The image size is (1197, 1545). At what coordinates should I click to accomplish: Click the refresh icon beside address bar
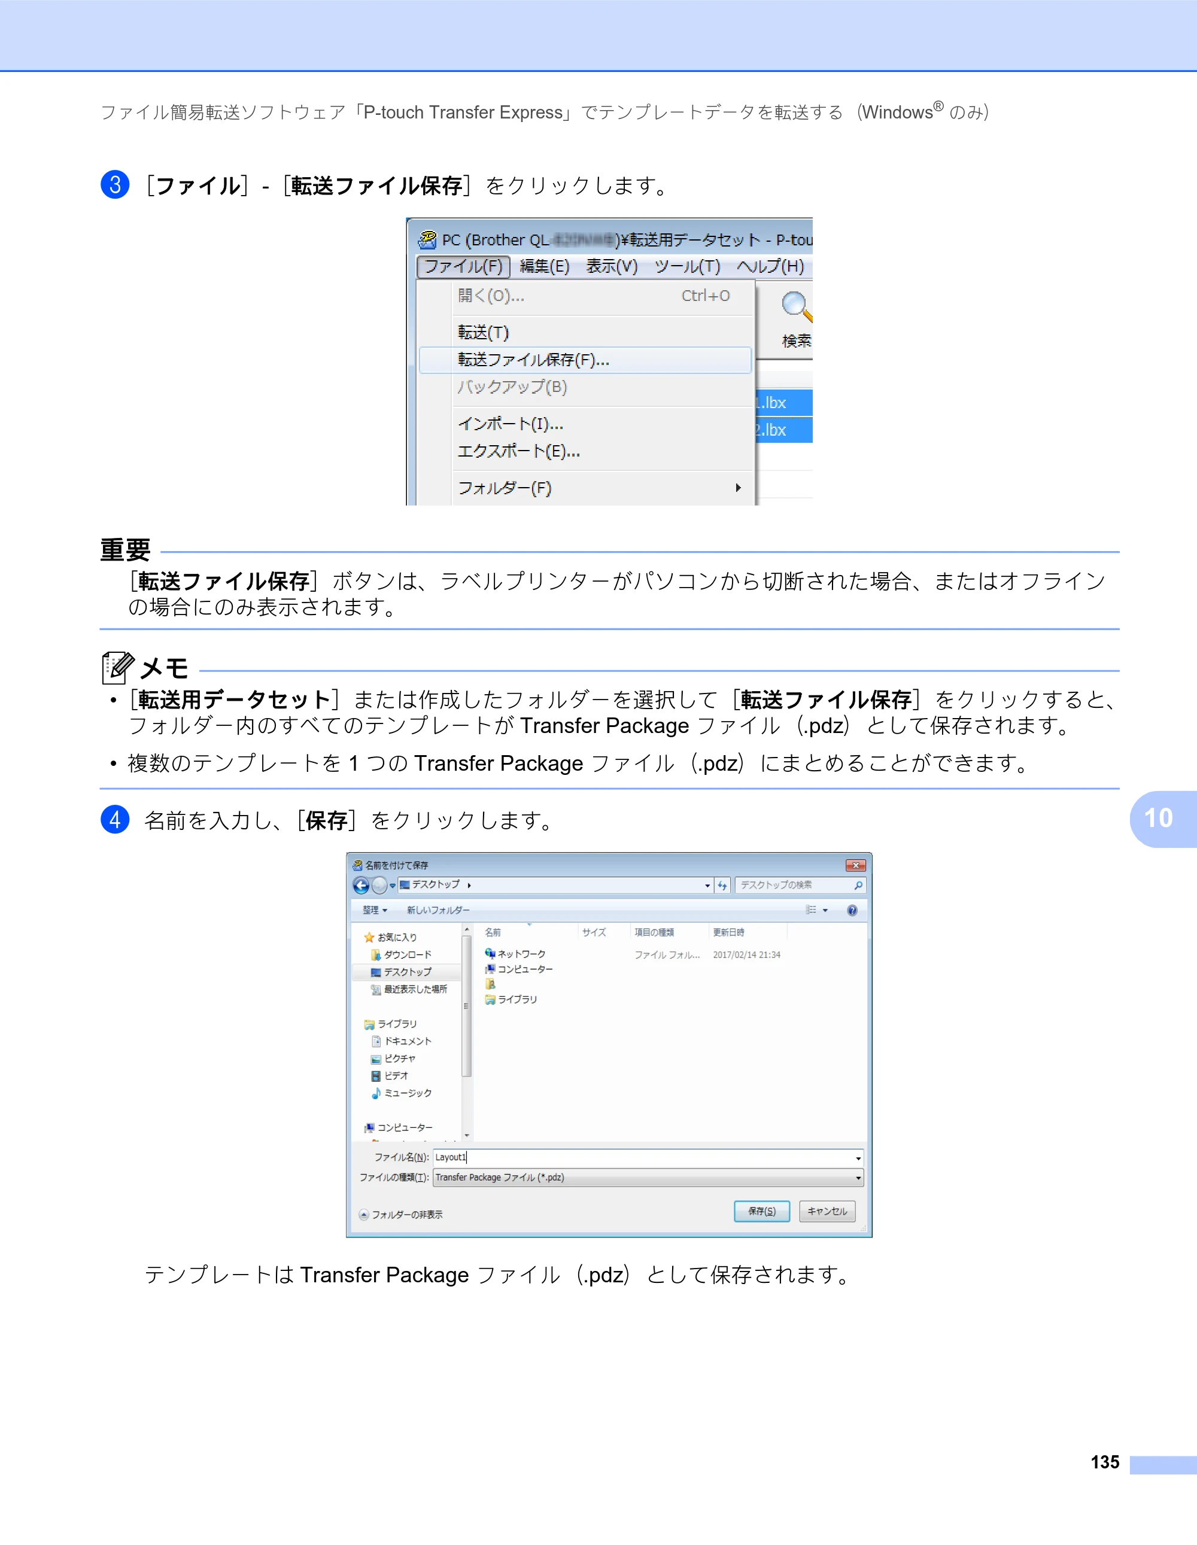pos(722,886)
